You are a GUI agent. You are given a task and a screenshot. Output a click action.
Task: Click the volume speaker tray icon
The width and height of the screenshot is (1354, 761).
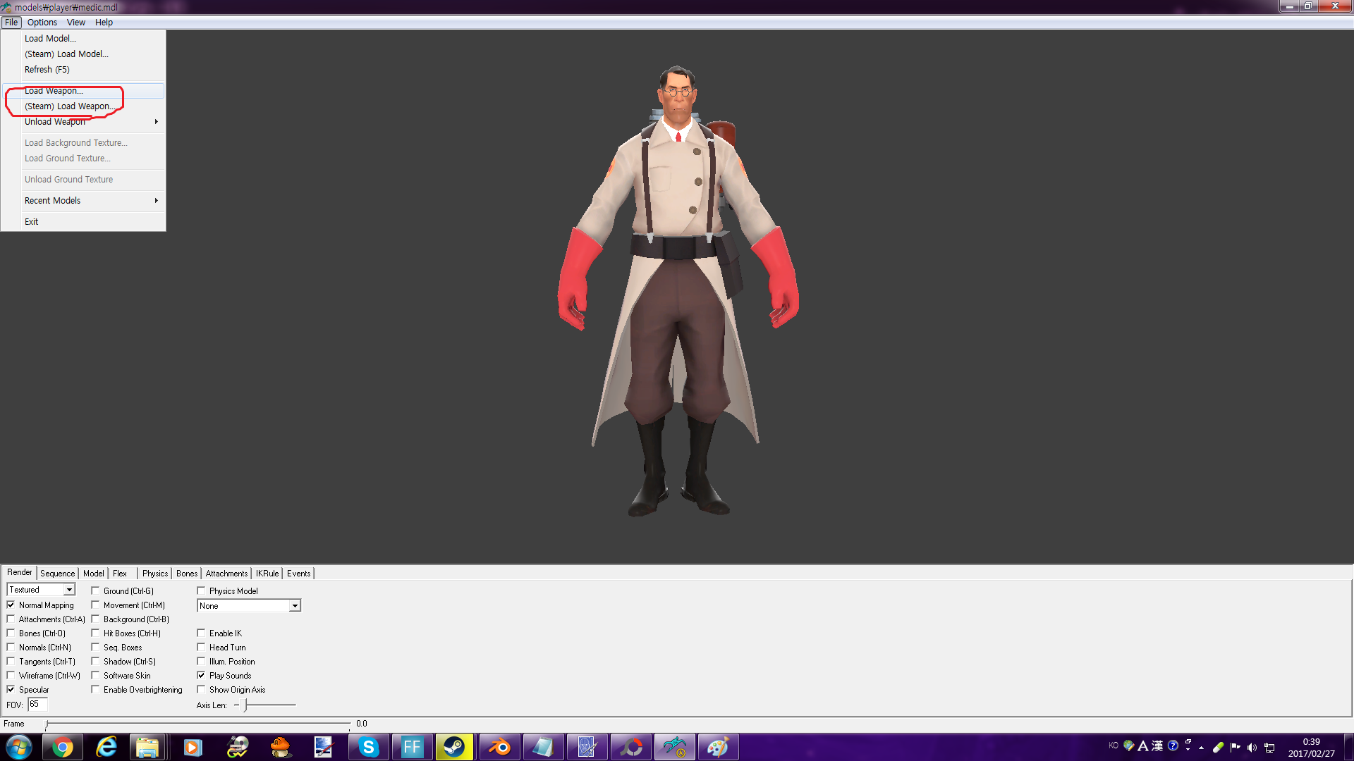point(1252,748)
